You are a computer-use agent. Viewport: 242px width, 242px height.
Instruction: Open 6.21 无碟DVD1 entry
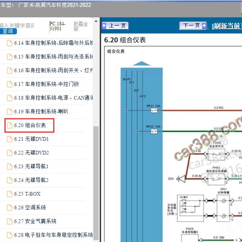[31, 139]
